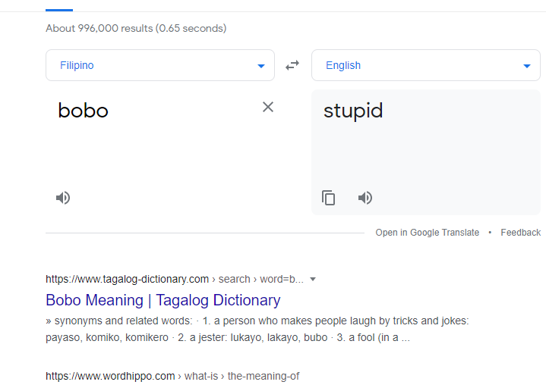Click the Feedback link
This screenshot has width=546, height=388.
coord(521,233)
